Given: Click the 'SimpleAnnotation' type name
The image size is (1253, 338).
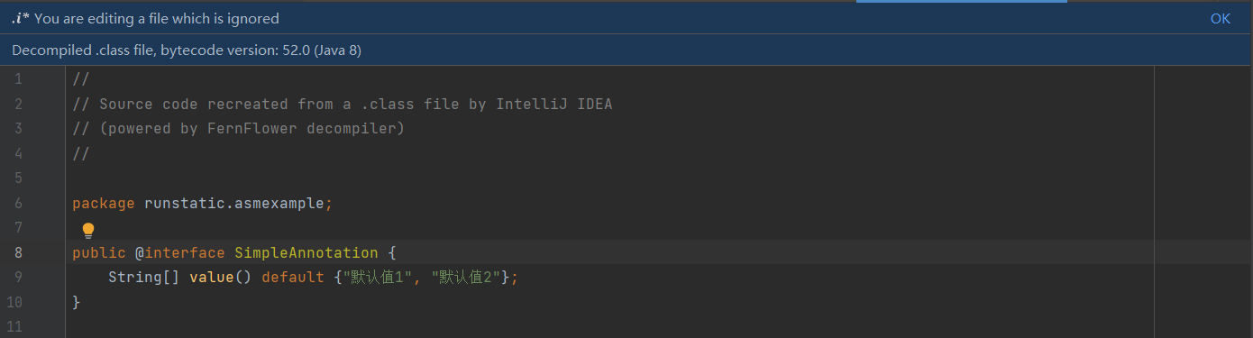Looking at the screenshot, I should pos(306,253).
